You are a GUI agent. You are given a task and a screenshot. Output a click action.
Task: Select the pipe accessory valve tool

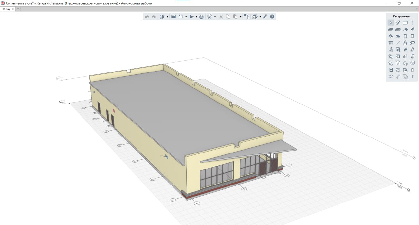click(x=405, y=50)
